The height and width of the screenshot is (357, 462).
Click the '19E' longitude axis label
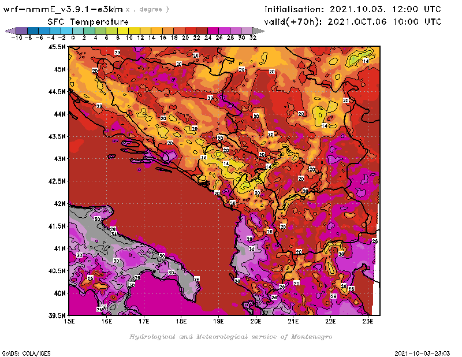point(218,321)
